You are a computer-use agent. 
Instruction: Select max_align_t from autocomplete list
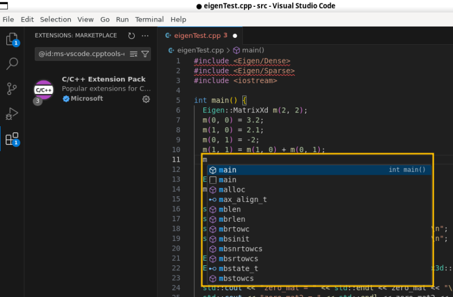(x=319, y=200)
